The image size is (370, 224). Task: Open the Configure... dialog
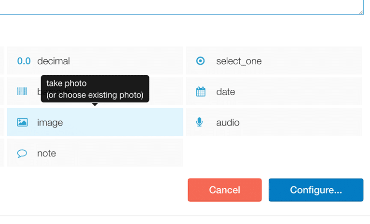click(316, 190)
